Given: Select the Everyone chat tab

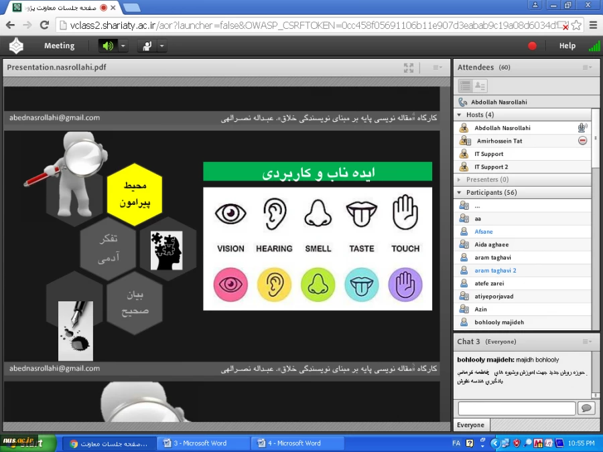Looking at the screenshot, I should click(x=470, y=425).
